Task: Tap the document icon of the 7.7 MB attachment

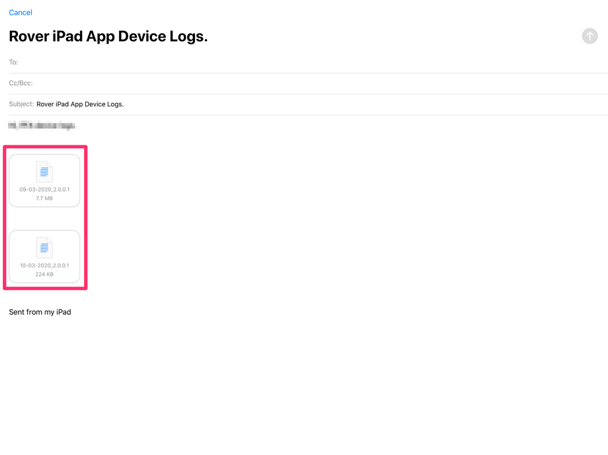Action: point(44,172)
